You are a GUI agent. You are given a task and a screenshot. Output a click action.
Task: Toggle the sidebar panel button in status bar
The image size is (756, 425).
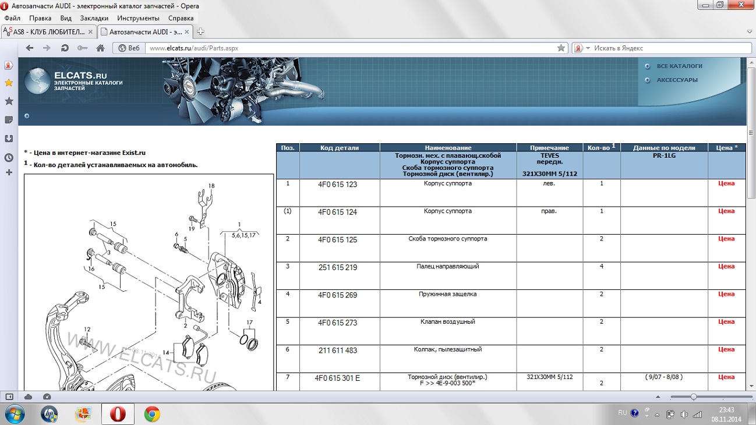[9, 396]
